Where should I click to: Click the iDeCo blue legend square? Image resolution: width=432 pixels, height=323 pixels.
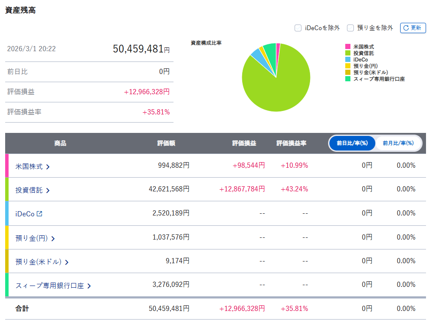pos(348,59)
